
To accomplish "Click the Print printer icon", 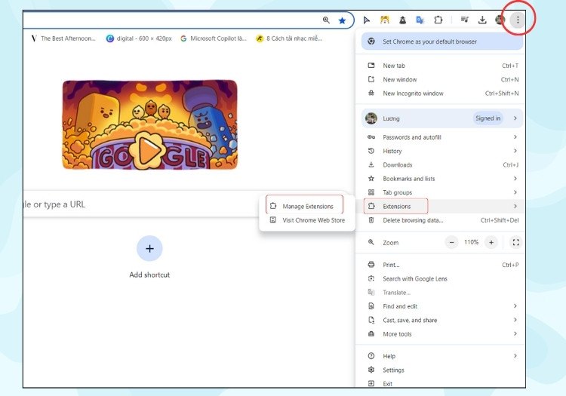I will (371, 265).
